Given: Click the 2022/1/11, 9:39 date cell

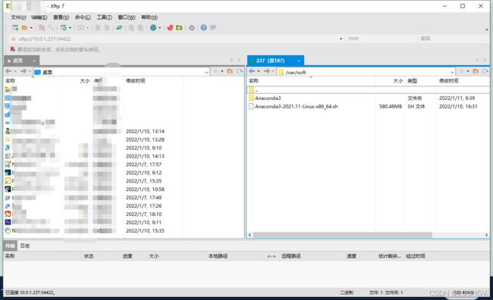Looking at the screenshot, I should (457, 98).
